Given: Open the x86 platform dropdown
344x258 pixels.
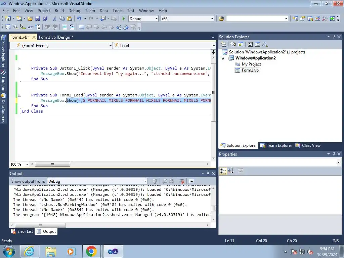Looking at the screenshot, I should click(212, 19).
